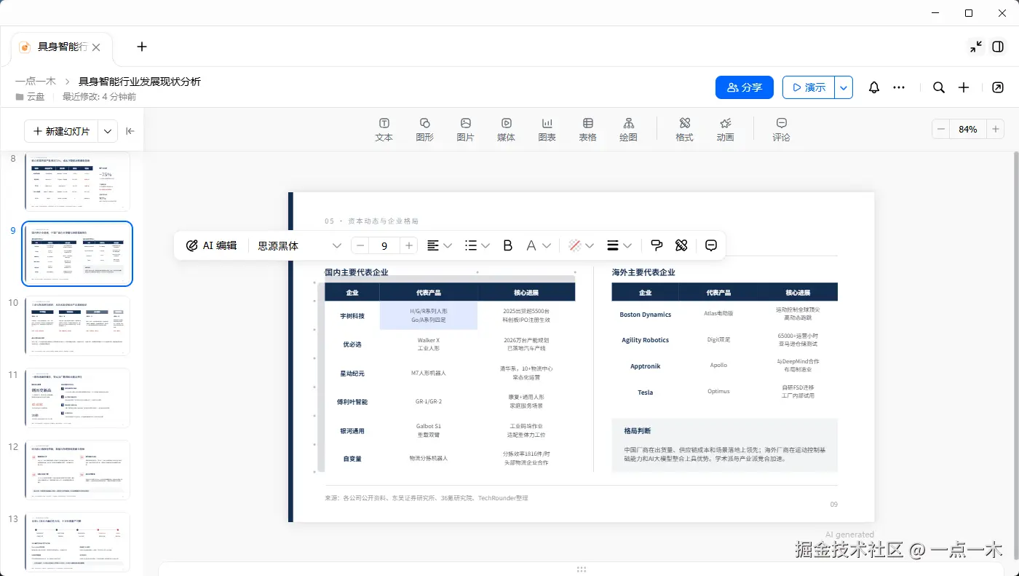1019x576 pixels.
Task: Start presentation with 演示
Action: (809, 87)
